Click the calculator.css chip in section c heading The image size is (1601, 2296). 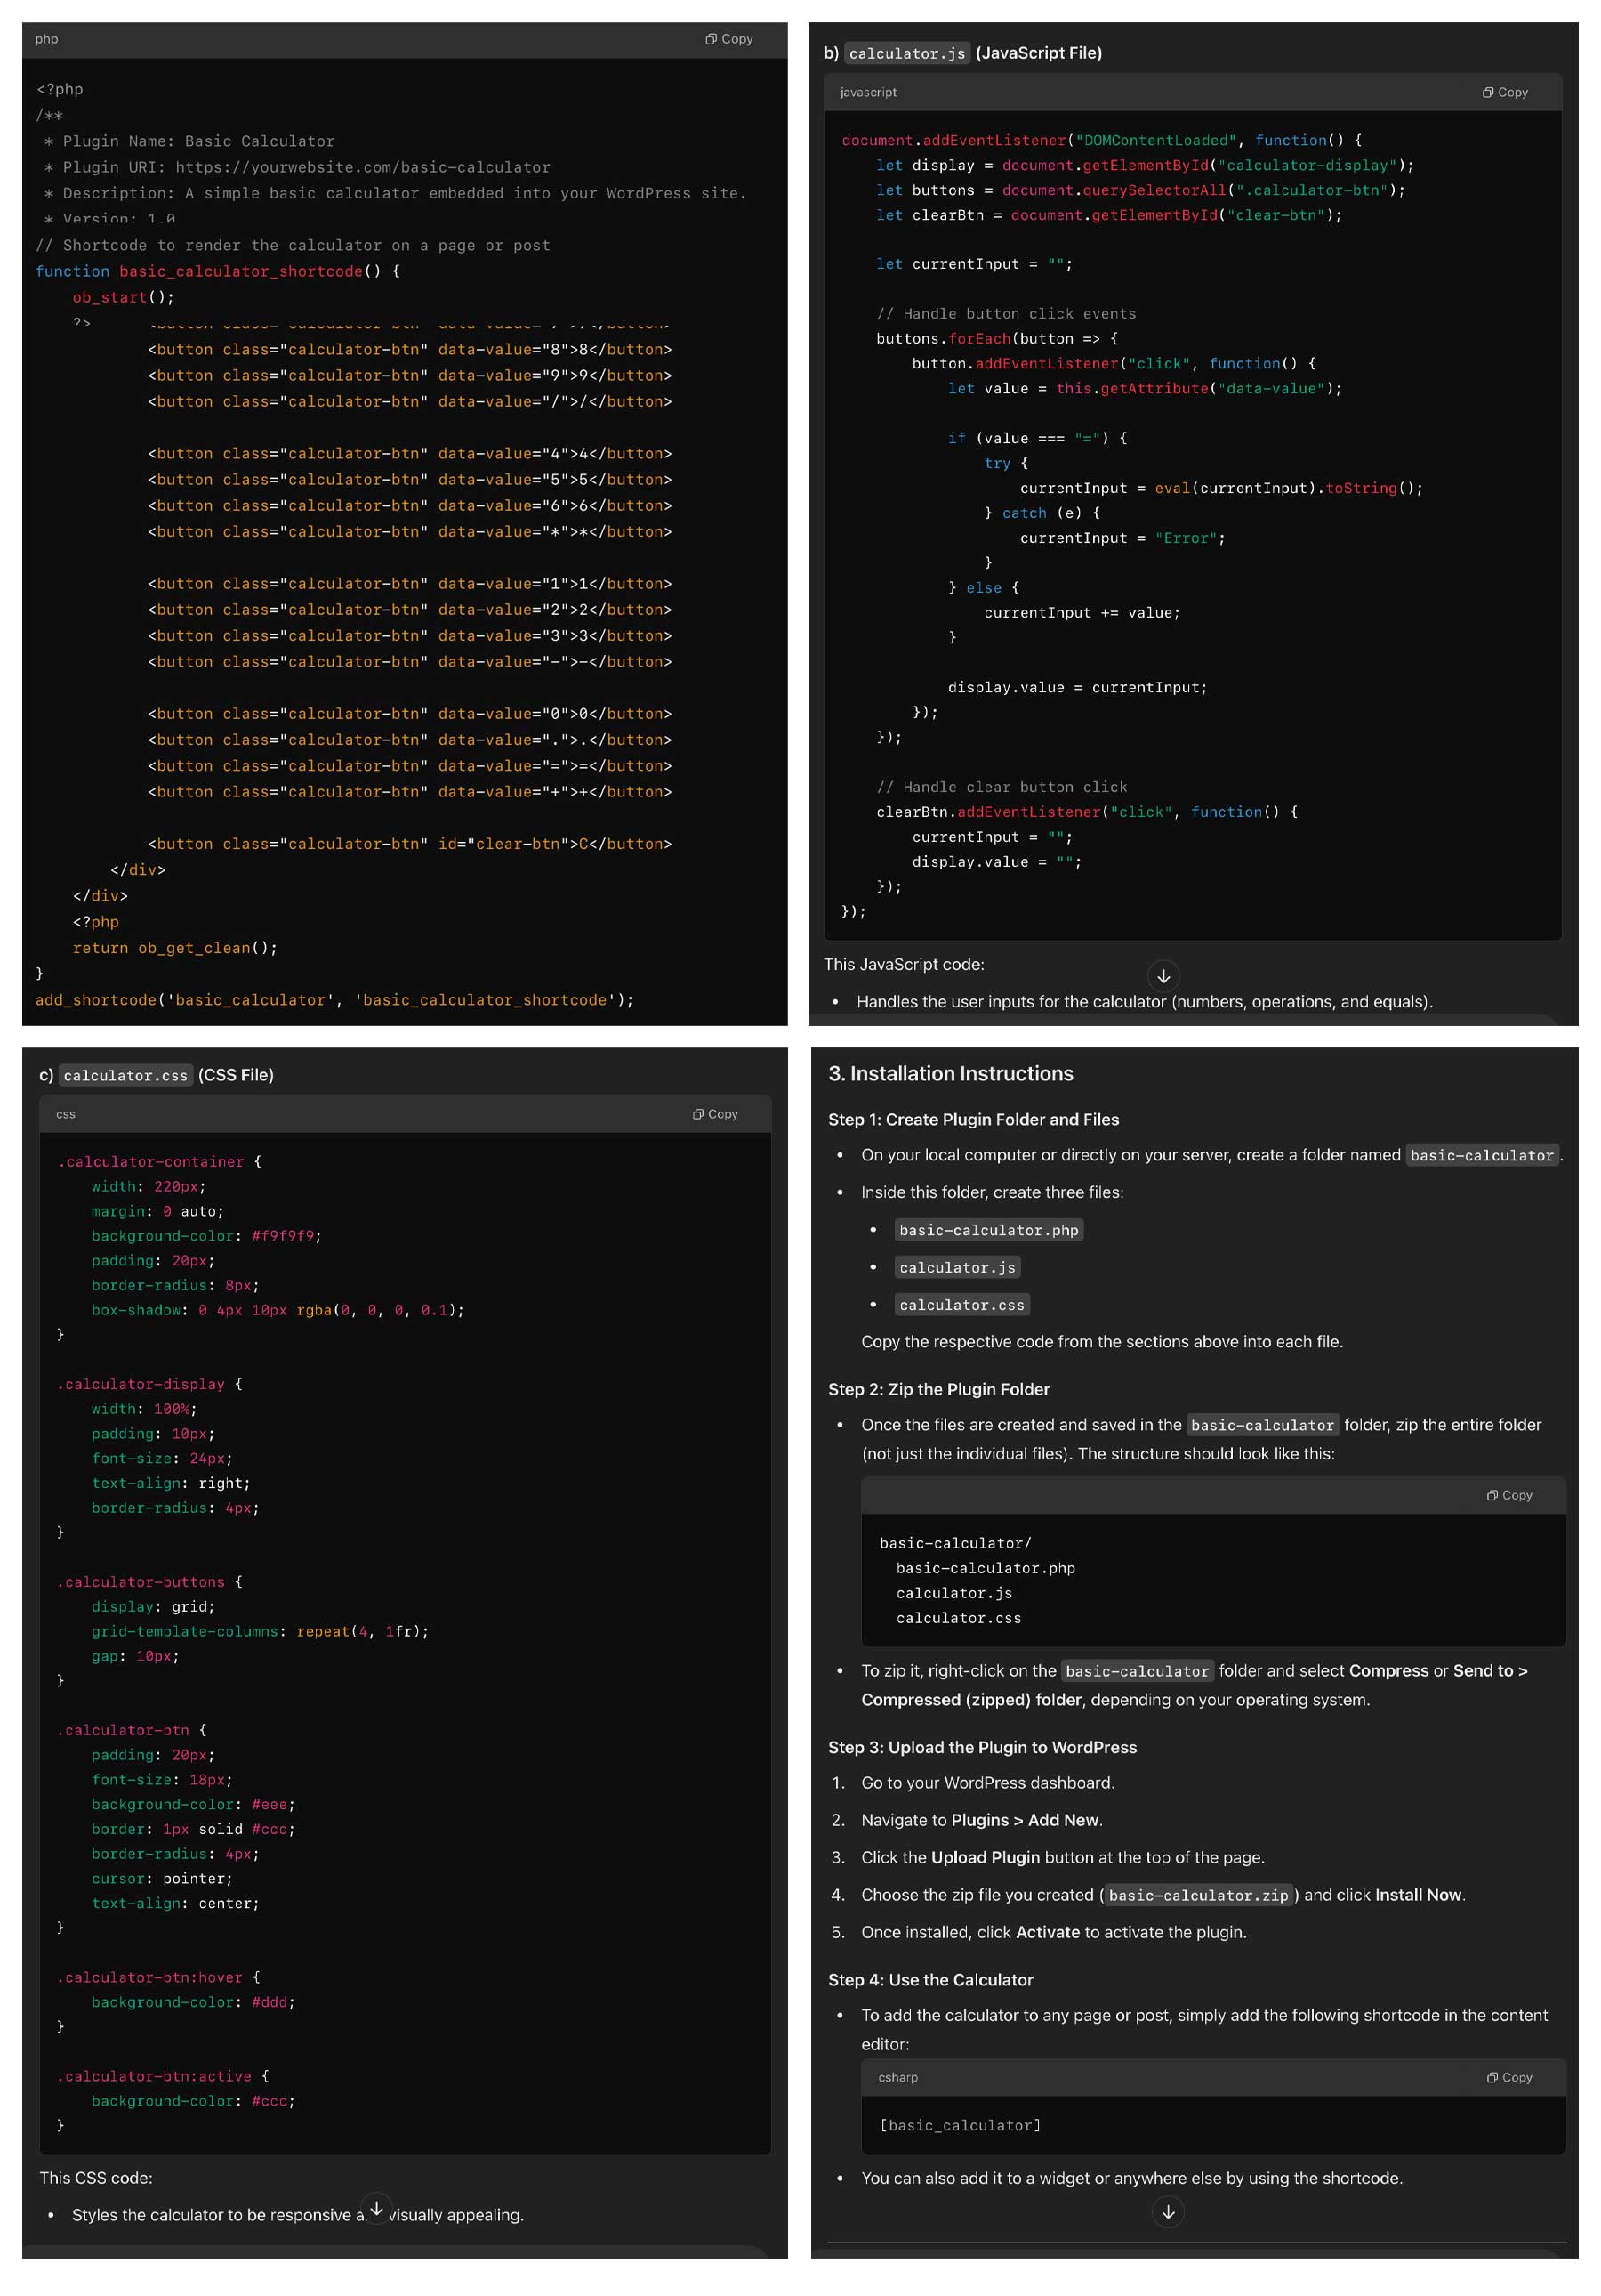pos(126,1075)
